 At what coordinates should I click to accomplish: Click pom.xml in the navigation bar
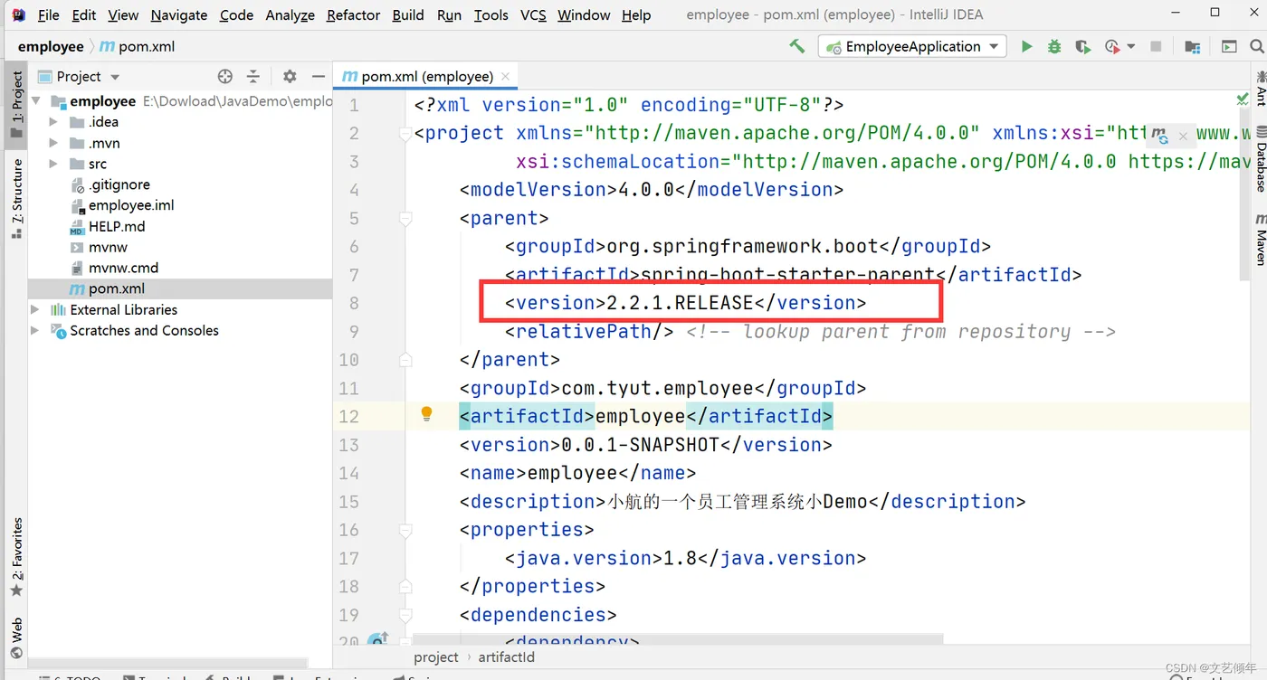point(137,46)
